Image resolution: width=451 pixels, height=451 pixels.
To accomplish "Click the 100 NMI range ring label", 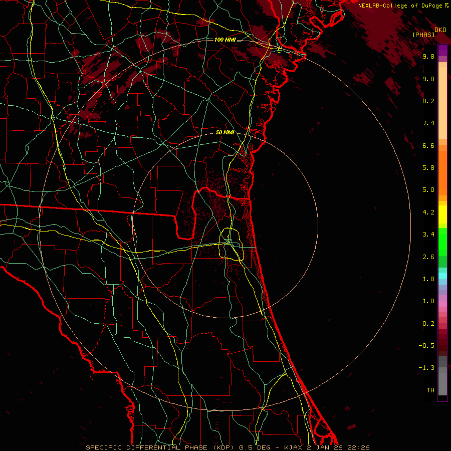I will [x=225, y=40].
